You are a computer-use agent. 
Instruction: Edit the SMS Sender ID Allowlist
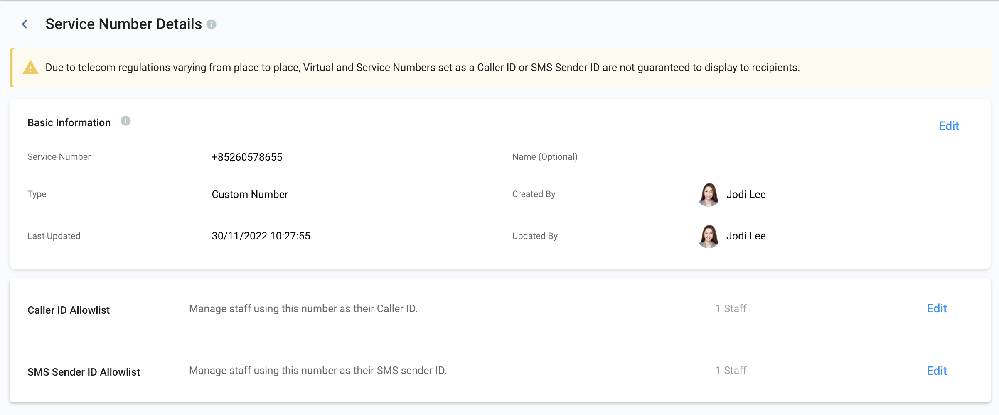(937, 371)
